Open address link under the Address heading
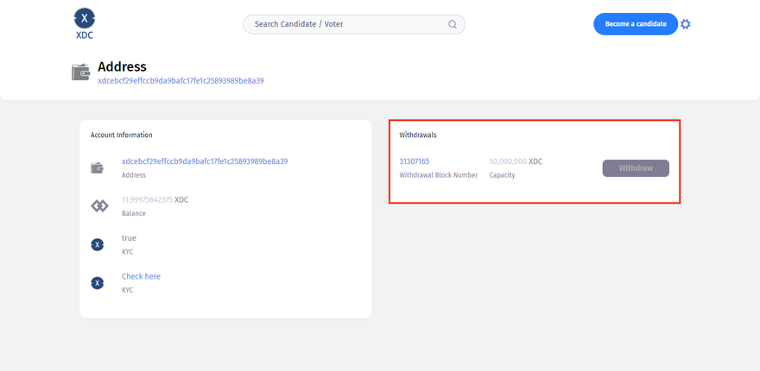Image resolution: width=760 pixels, height=371 pixels. pyautogui.click(x=180, y=81)
